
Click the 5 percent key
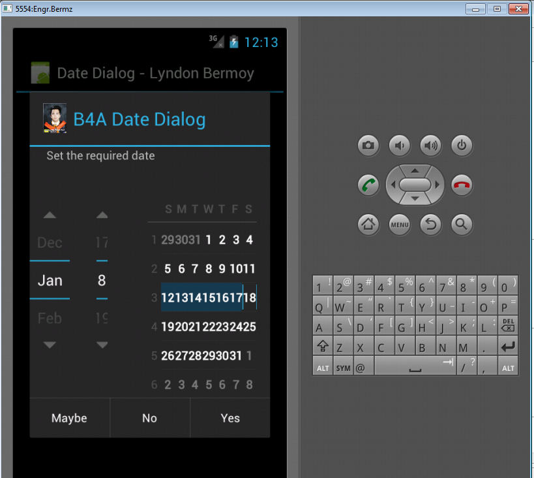(x=405, y=285)
